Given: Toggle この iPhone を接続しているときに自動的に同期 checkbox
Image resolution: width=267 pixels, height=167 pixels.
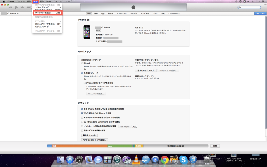Looking at the screenshot, I should pos(82,109).
